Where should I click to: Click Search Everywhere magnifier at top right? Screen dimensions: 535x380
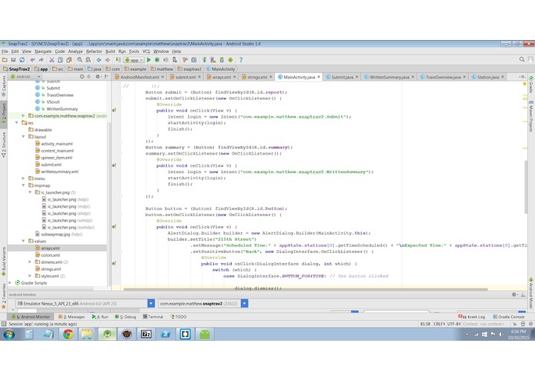point(522,60)
